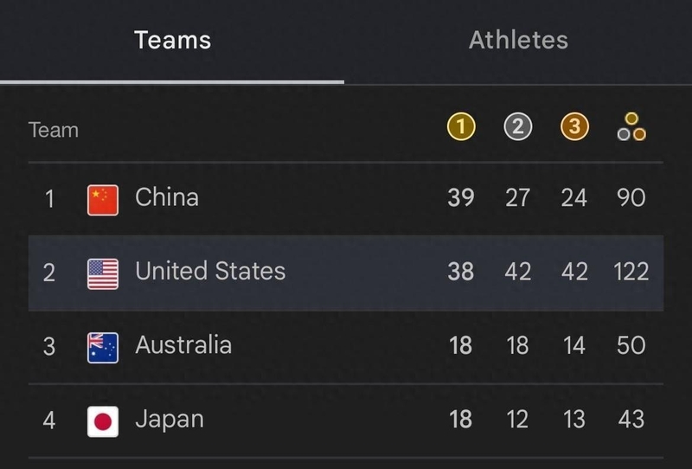Open the China team link
Viewport: 692px width, 469px height.
[x=167, y=197]
